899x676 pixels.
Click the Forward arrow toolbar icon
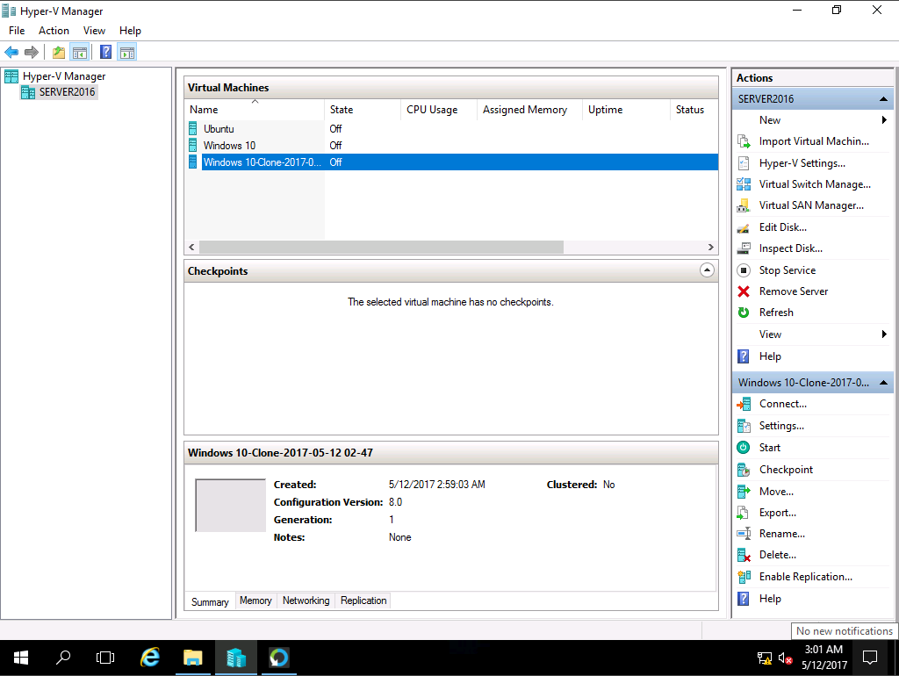(x=32, y=52)
